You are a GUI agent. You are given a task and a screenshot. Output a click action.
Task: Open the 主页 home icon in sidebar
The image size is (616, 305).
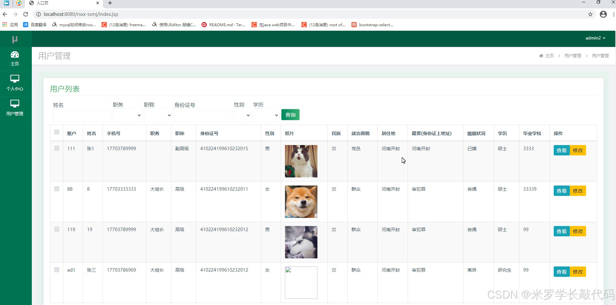(x=15, y=58)
